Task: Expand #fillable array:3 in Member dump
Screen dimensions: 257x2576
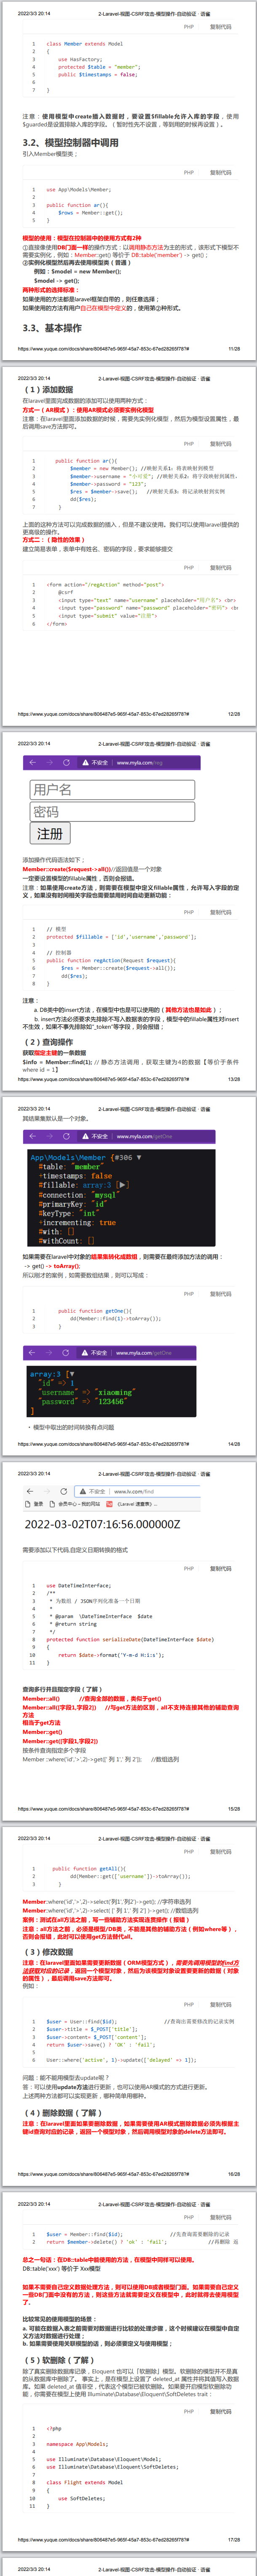Action: (123, 1184)
